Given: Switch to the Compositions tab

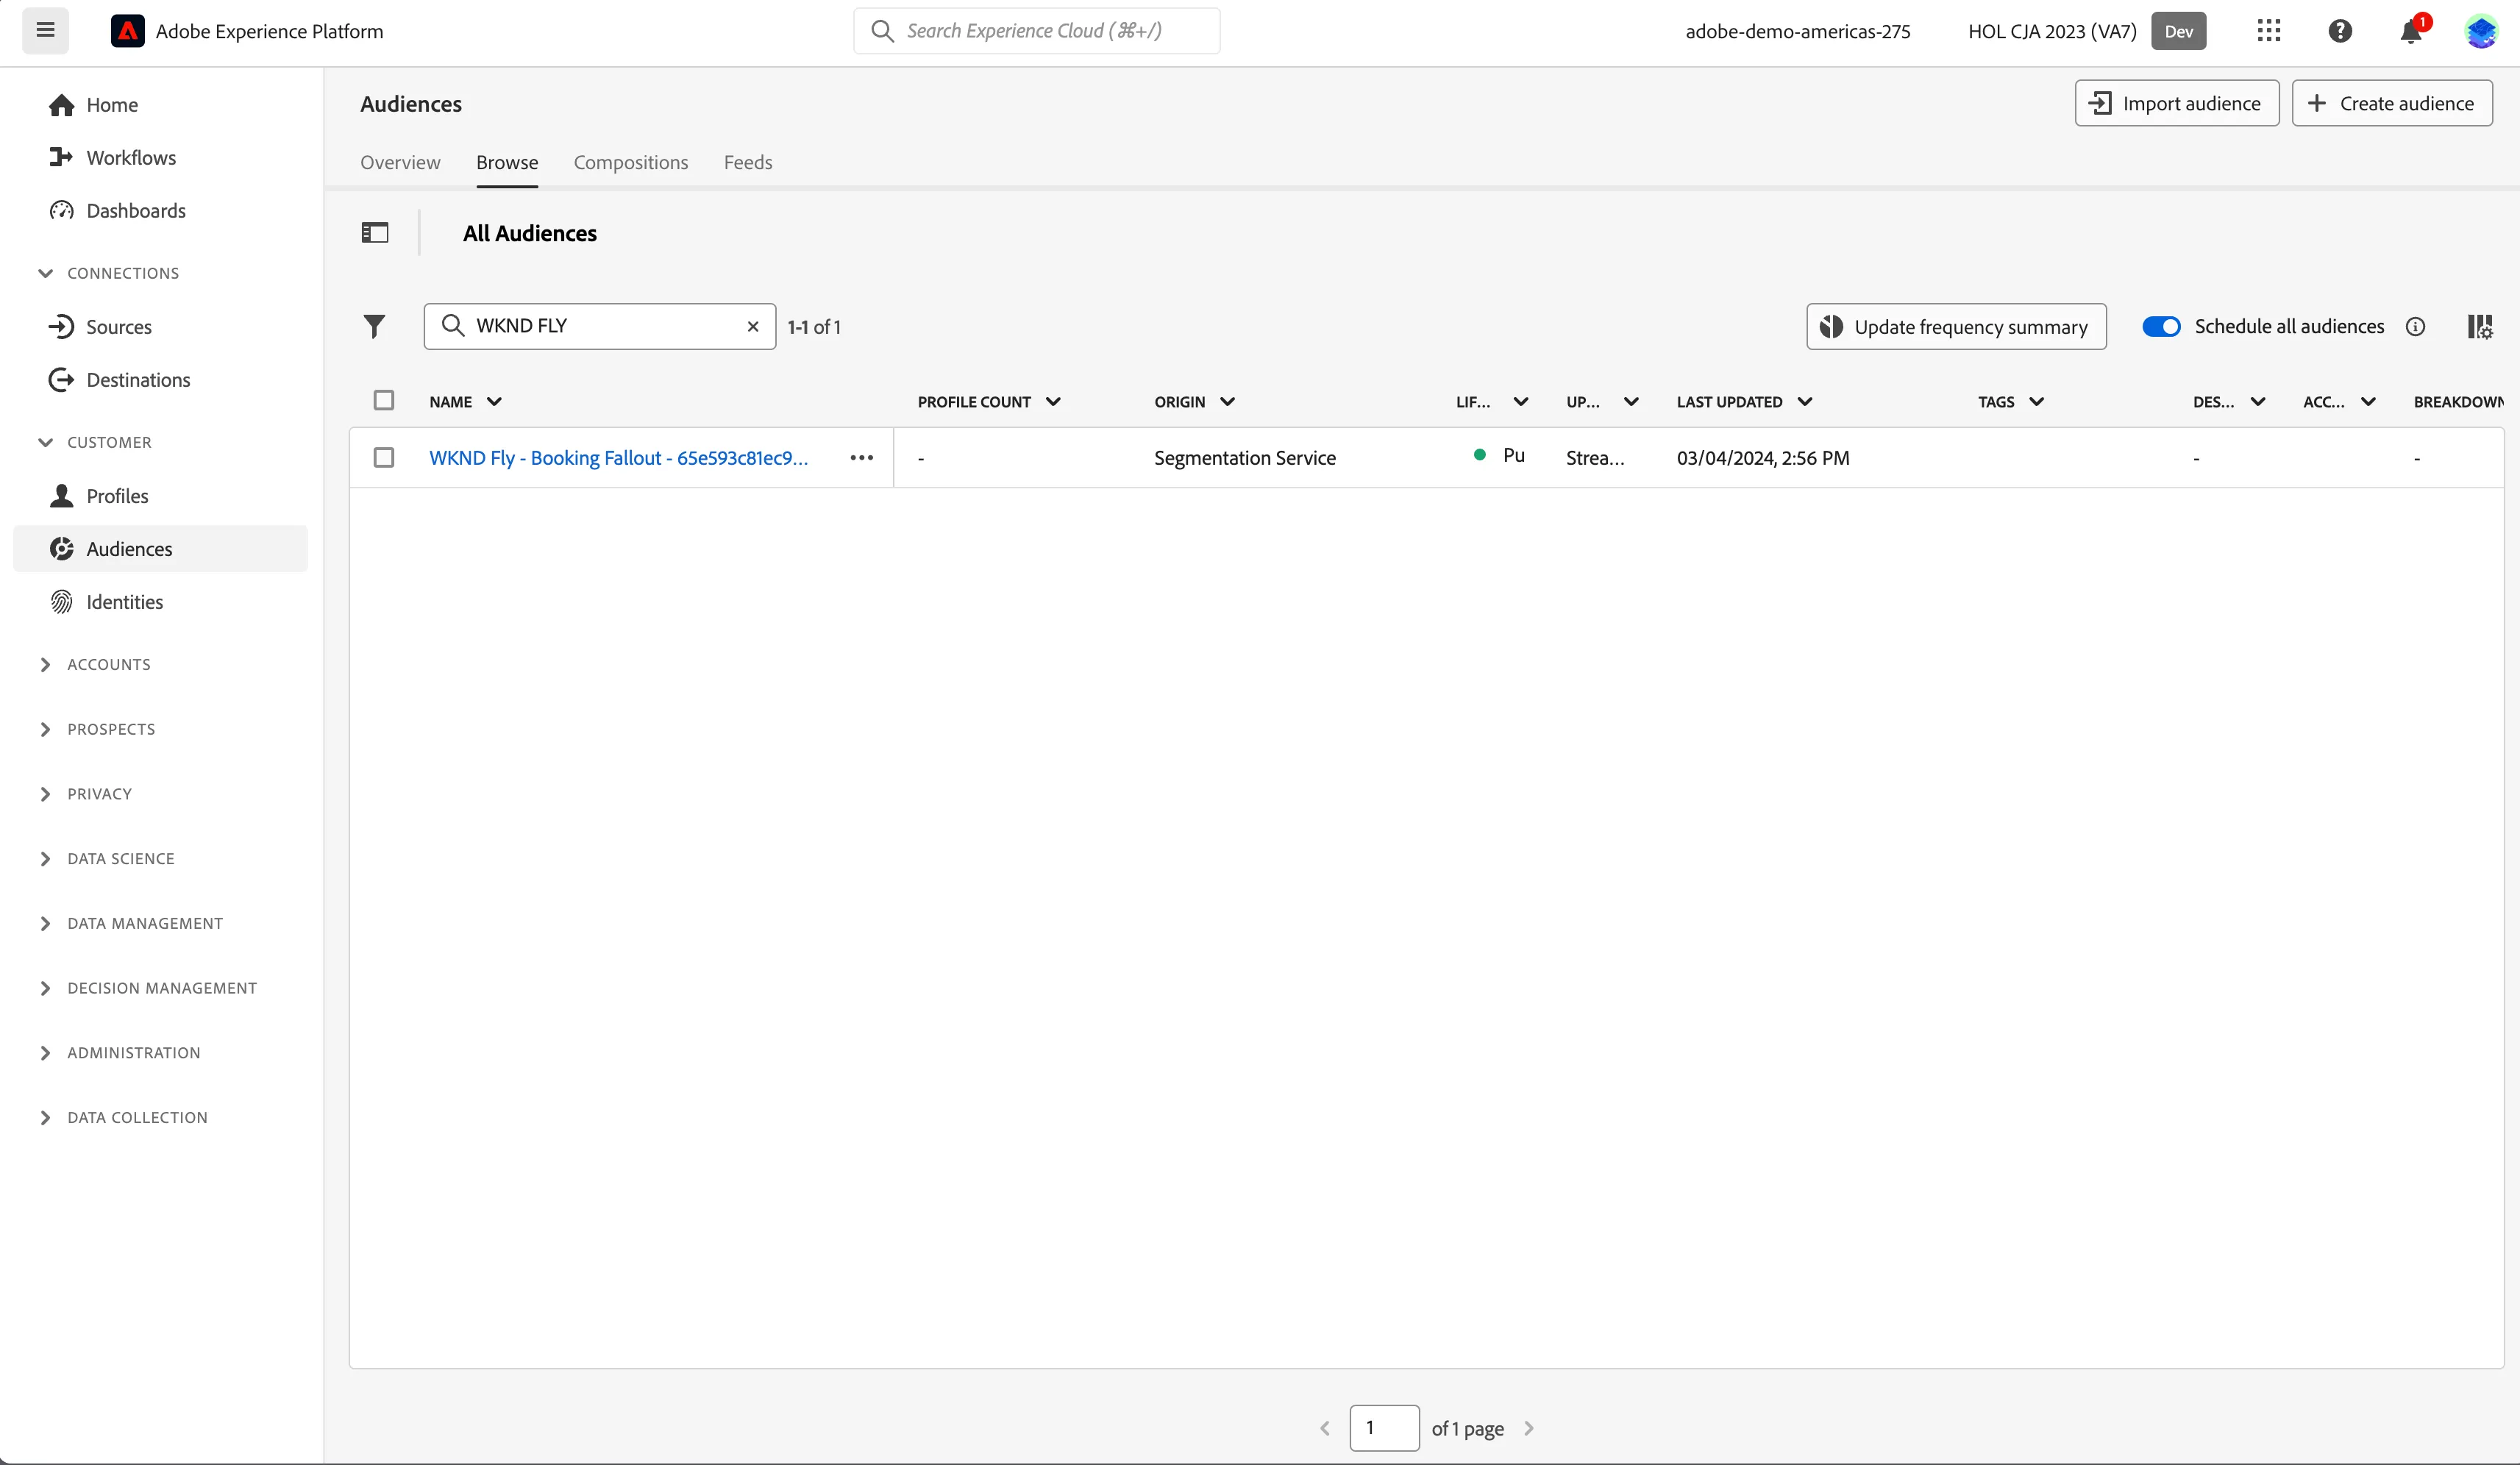Looking at the screenshot, I should (631, 162).
